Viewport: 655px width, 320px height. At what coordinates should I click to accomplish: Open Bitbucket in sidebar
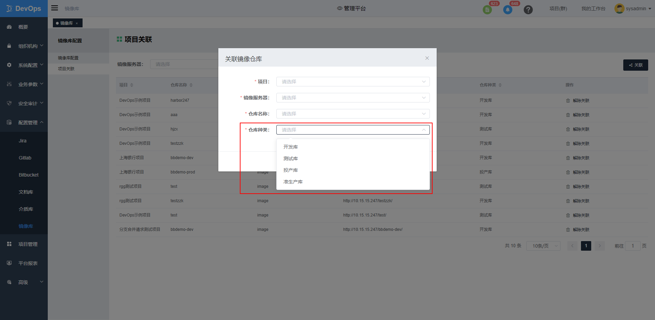[29, 175]
